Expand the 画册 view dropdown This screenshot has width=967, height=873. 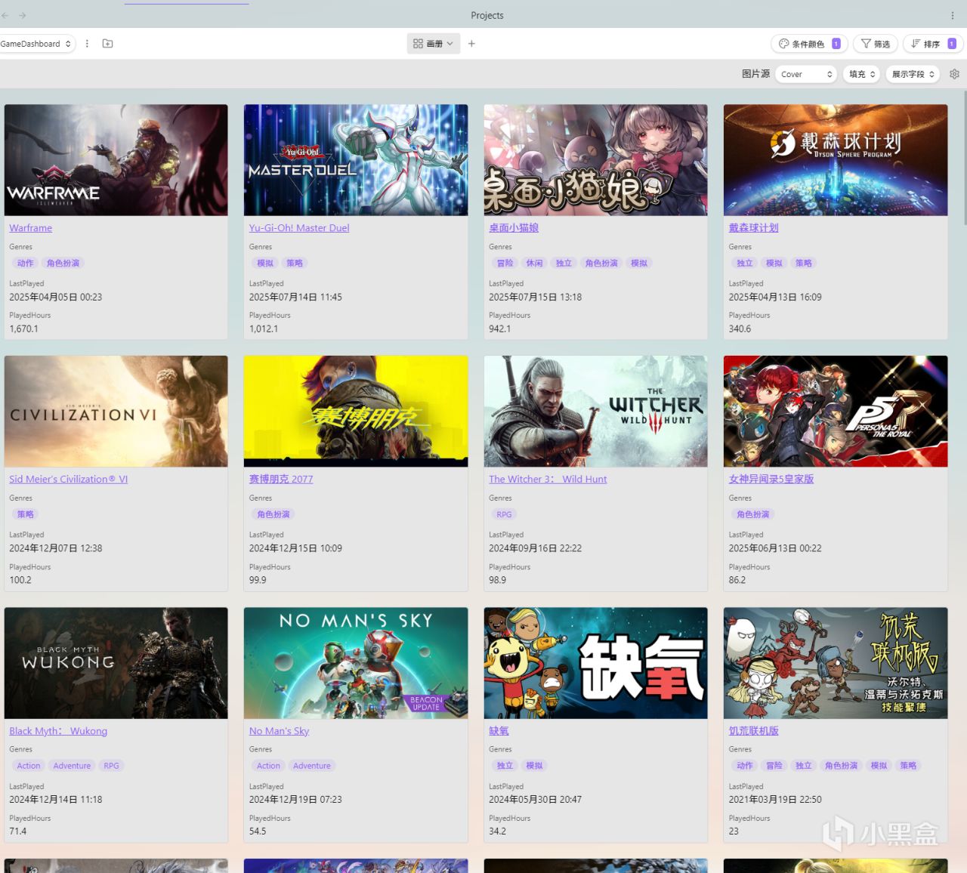pos(434,44)
